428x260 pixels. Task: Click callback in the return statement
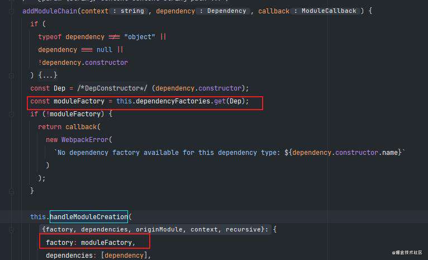click(x=81, y=127)
